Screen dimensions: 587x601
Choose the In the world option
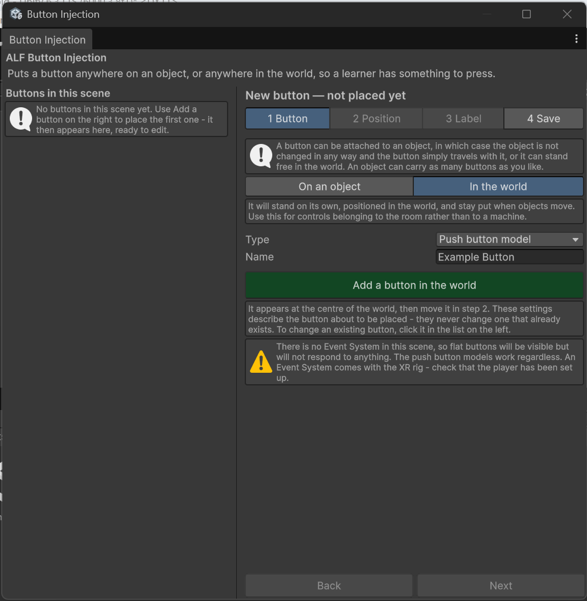pyautogui.click(x=498, y=186)
